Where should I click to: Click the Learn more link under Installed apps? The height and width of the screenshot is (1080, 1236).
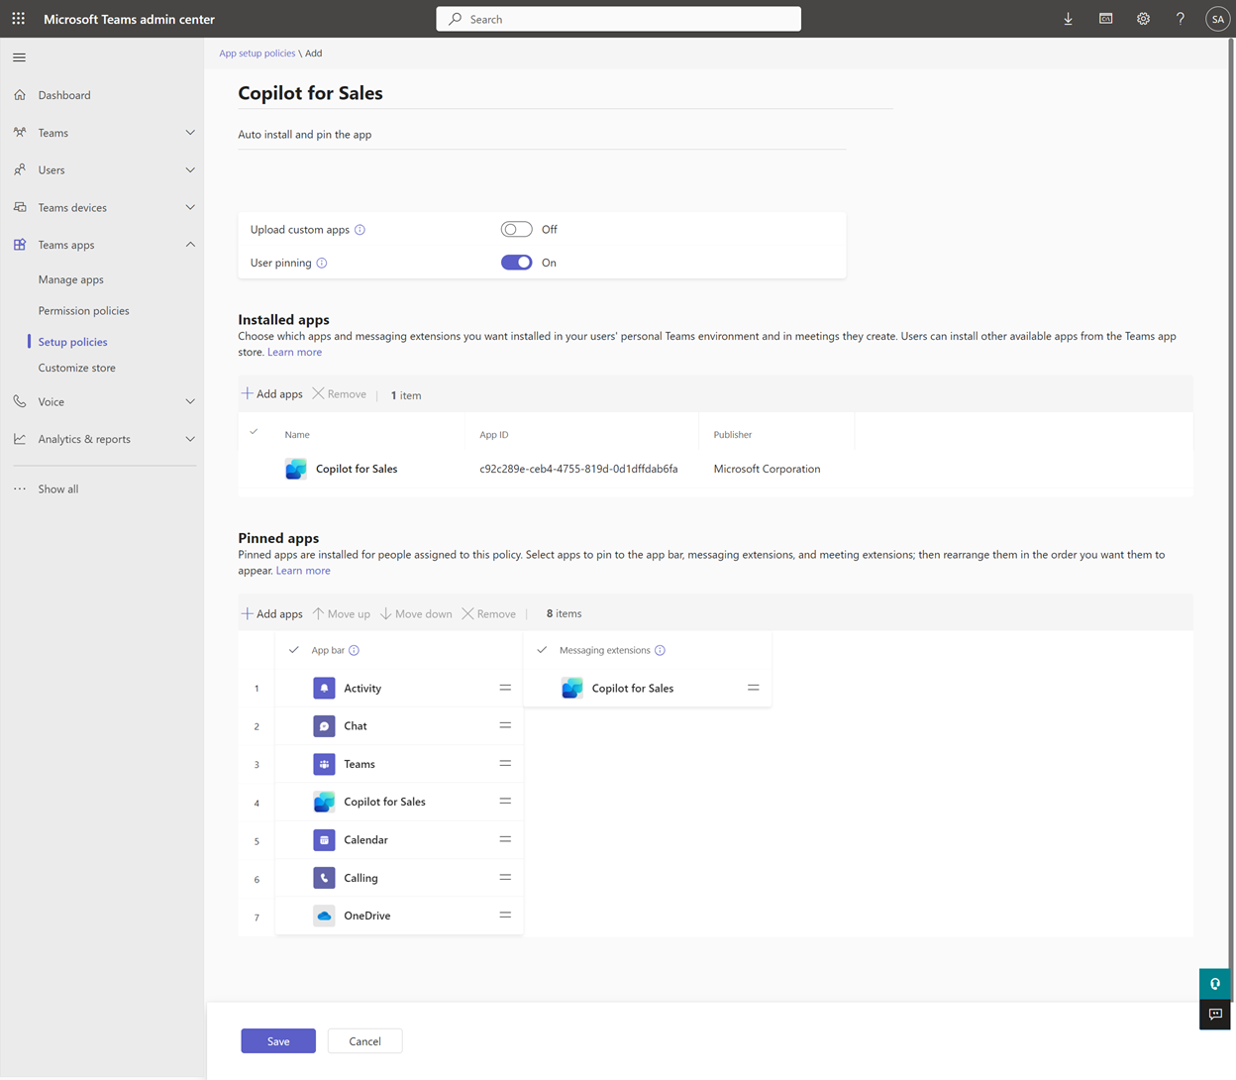pyautogui.click(x=294, y=352)
